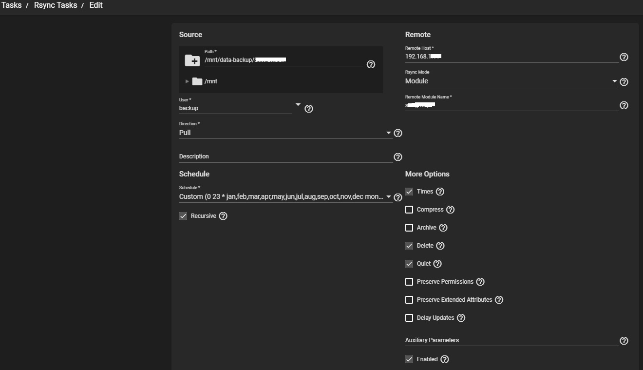Click the Edit breadcrumb item

[96, 5]
